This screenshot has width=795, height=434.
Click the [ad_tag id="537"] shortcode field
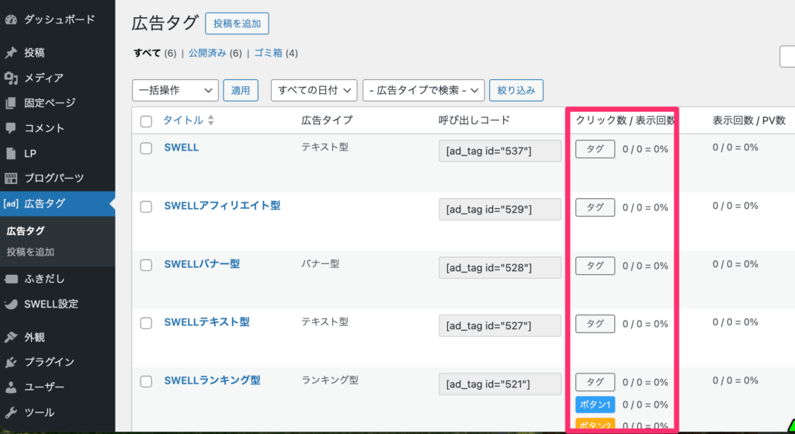[499, 151]
